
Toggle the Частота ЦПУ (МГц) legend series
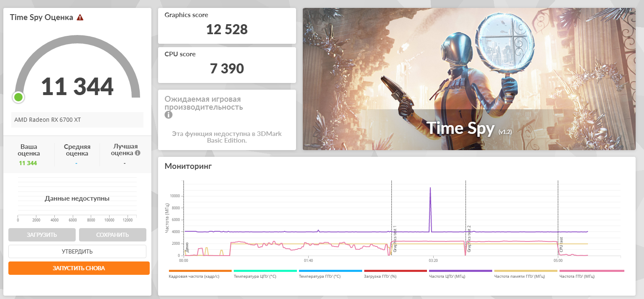[x=460, y=274]
